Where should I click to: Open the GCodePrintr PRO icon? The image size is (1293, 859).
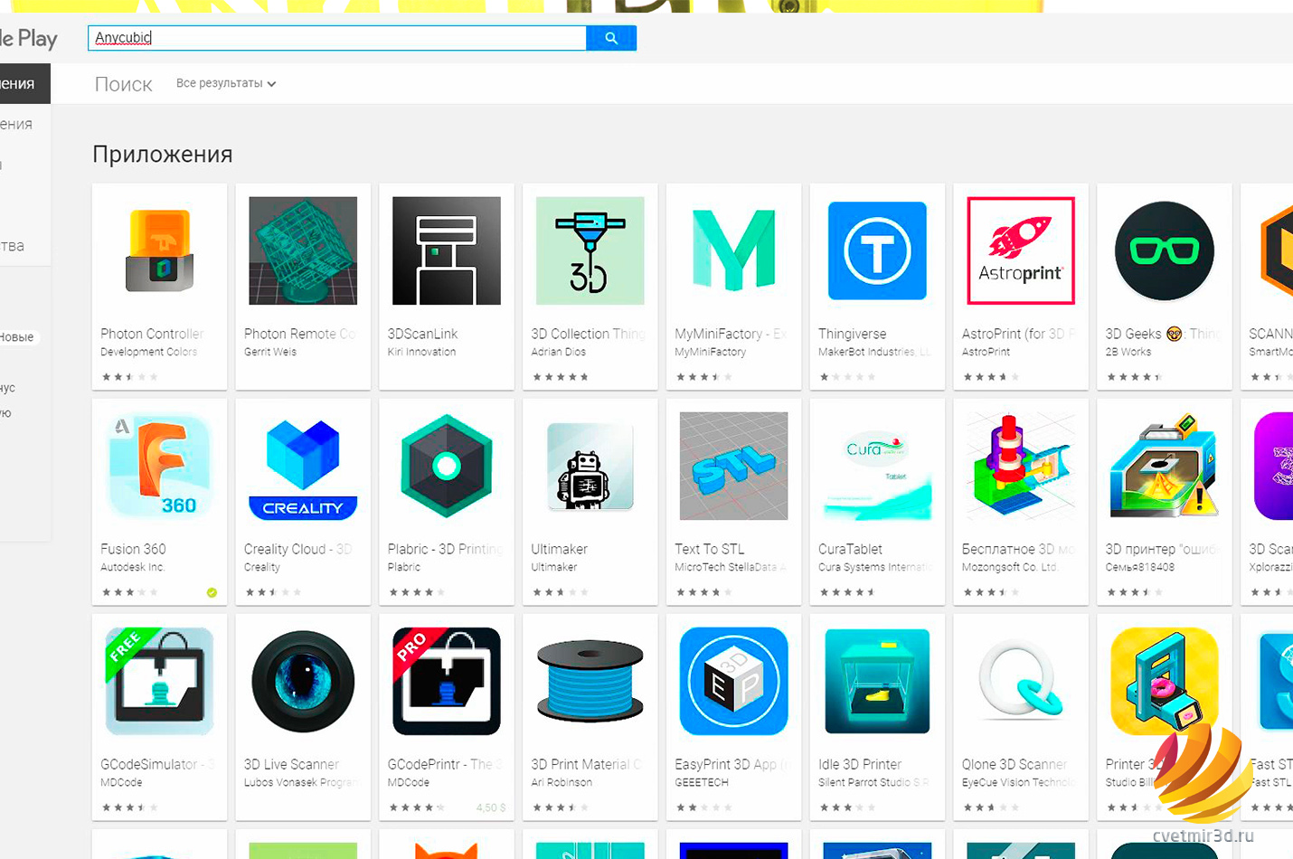(x=447, y=681)
